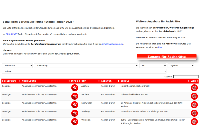The image size is (200, 125).
Task: Click the Schulische Berufsausbildung heading
Action: pyautogui.click(x=38, y=22)
